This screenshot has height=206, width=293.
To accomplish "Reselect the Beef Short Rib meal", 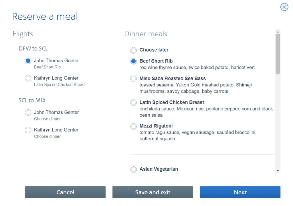I will [x=133, y=61].
